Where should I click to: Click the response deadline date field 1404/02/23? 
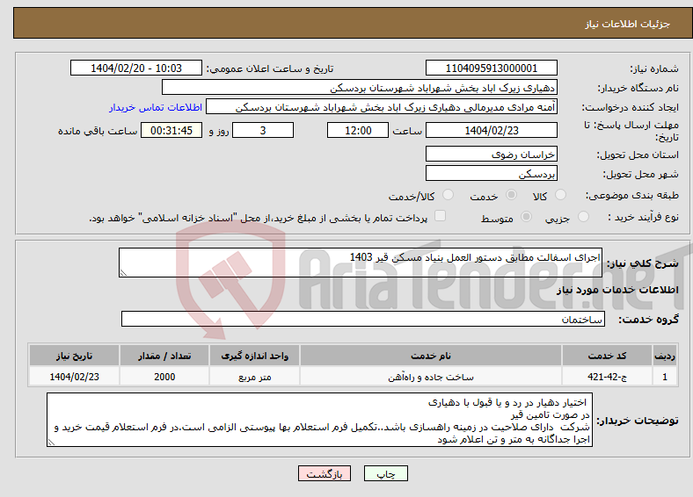click(492, 130)
